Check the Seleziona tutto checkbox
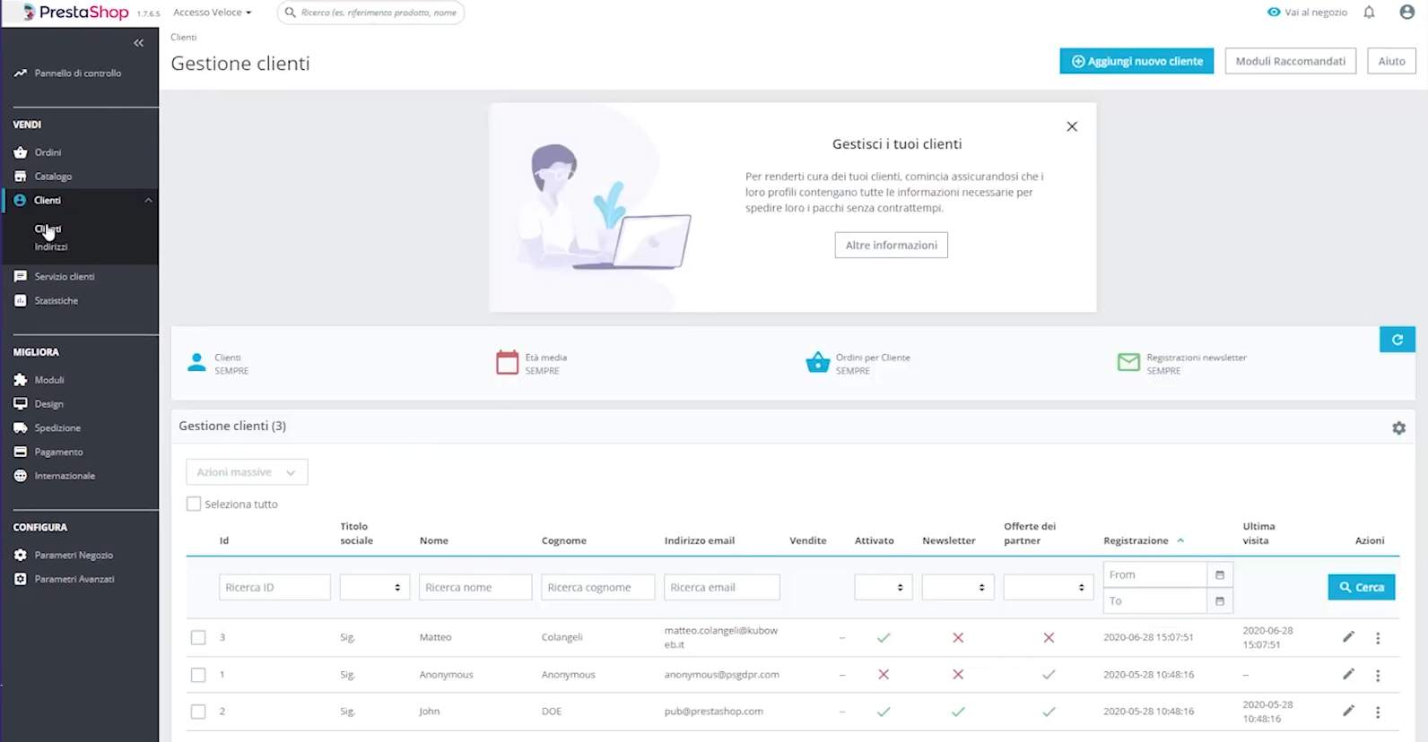The height and width of the screenshot is (742, 1428). tap(194, 505)
